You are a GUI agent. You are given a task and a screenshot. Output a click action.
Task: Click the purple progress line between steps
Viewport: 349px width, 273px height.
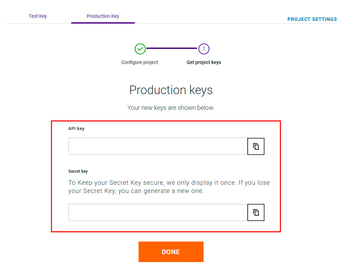tap(172, 49)
